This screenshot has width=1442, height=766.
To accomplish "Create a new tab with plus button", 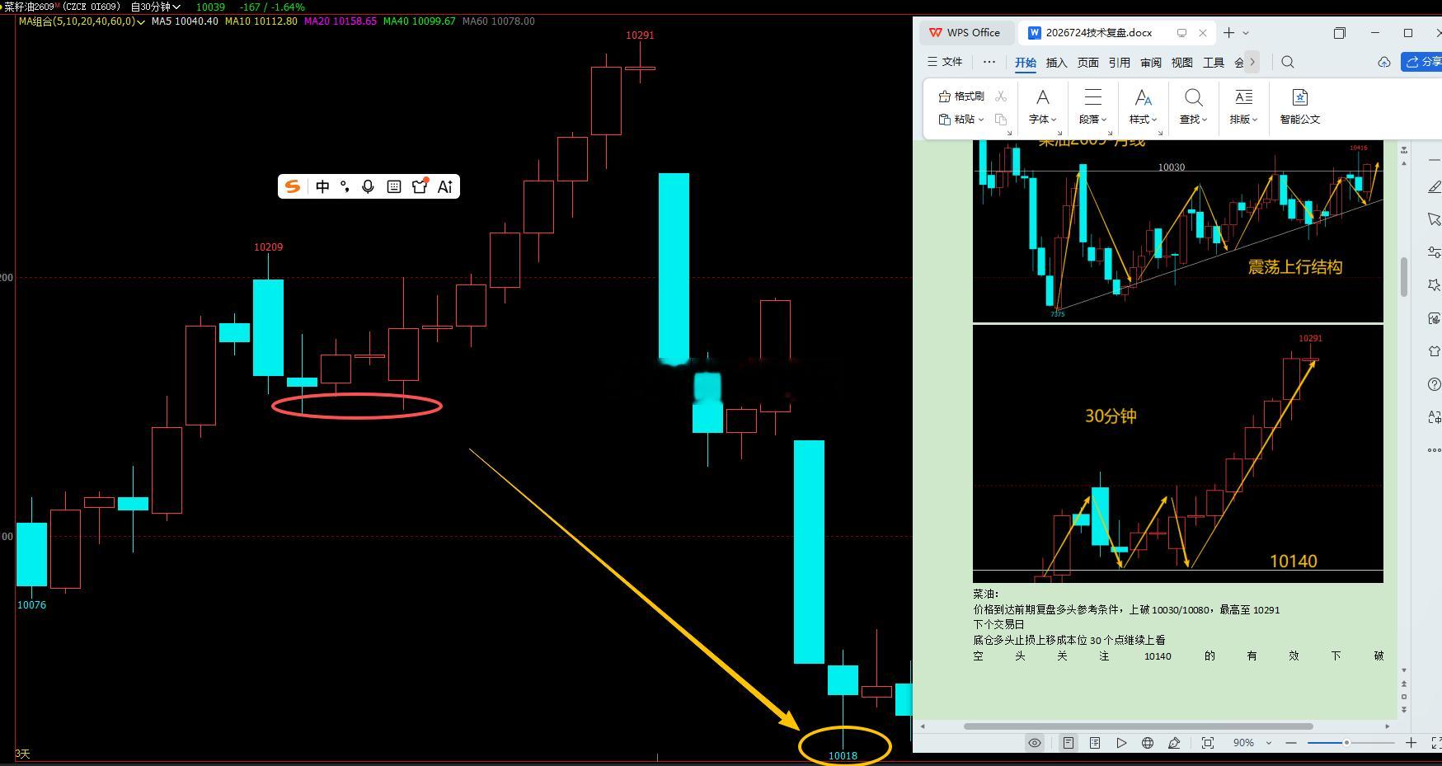I will point(1228,33).
